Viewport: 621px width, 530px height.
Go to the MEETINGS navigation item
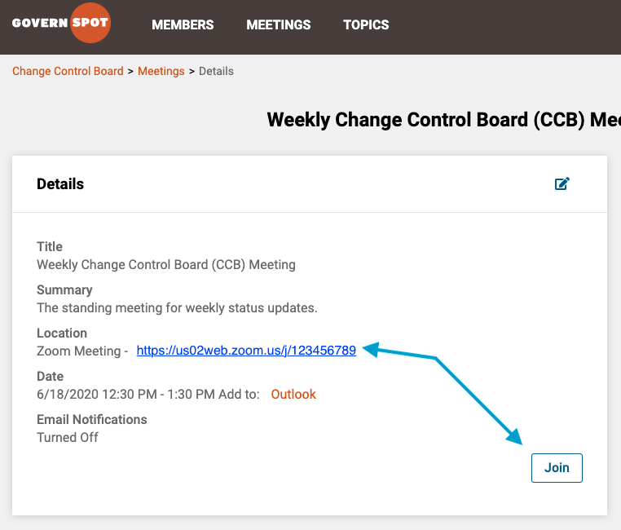click(279, 24)
